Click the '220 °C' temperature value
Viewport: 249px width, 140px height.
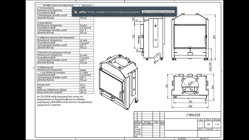tap(83, 77)
